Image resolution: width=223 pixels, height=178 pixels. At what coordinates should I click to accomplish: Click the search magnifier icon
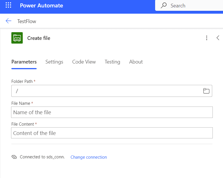point(164,5)
